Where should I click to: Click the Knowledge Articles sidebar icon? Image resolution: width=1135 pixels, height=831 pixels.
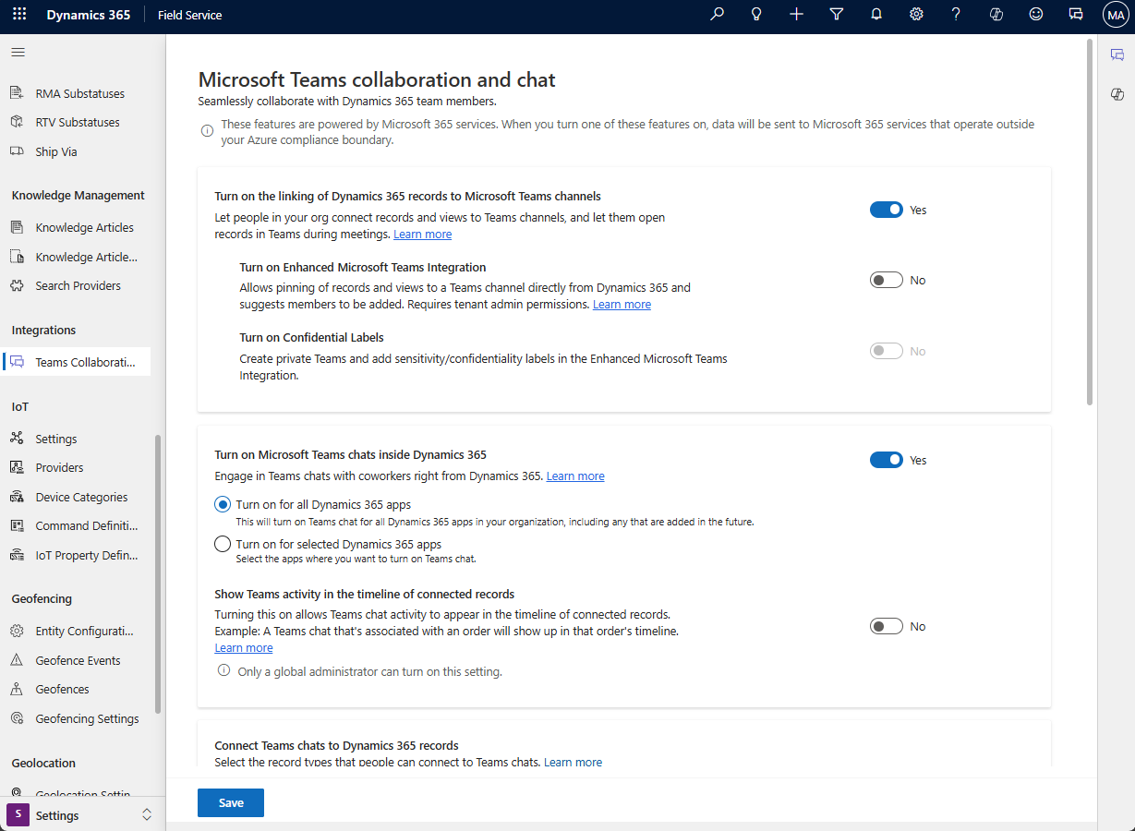(17, 227)
